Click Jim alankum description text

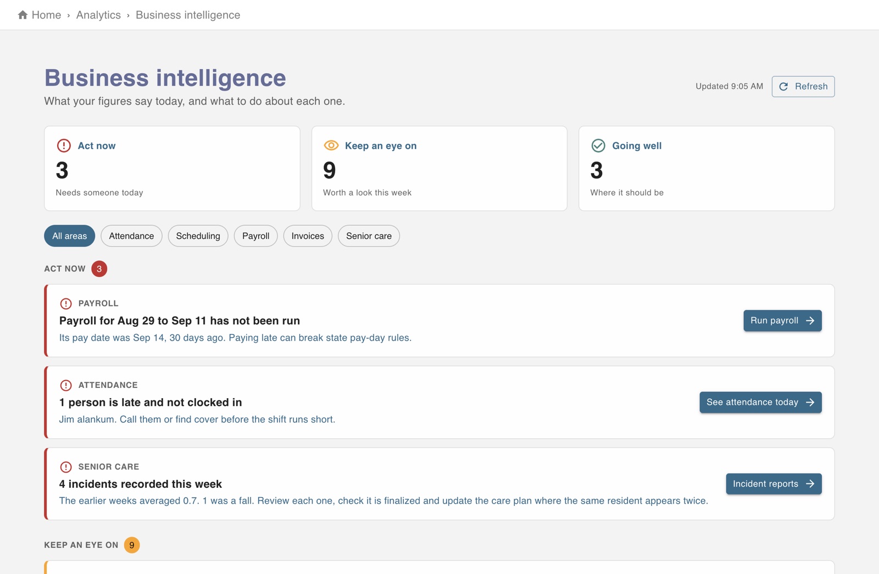click(x=197, y=419)
